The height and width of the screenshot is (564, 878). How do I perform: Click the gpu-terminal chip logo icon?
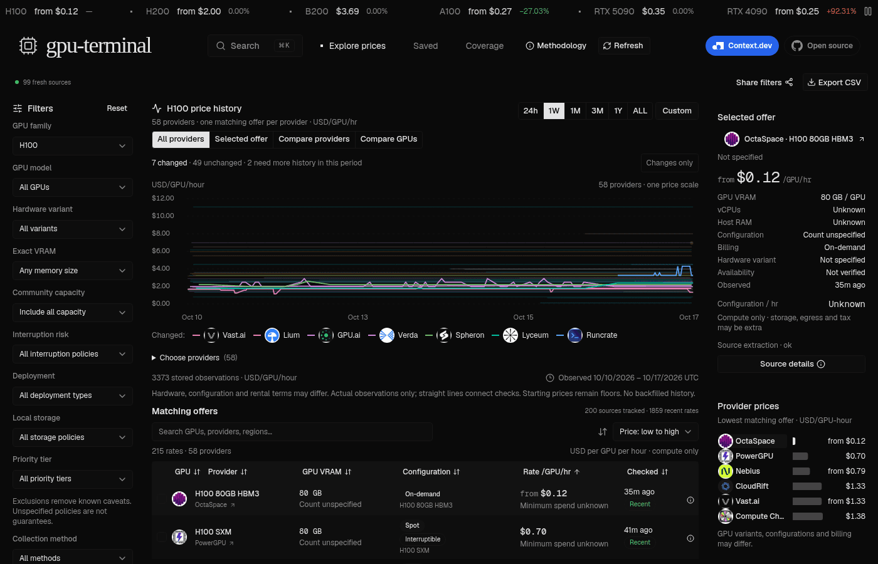point(28,46)
